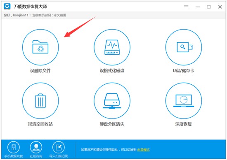
Task: Start 深度恢复 deep recovery icon
Action: [183, 101]
